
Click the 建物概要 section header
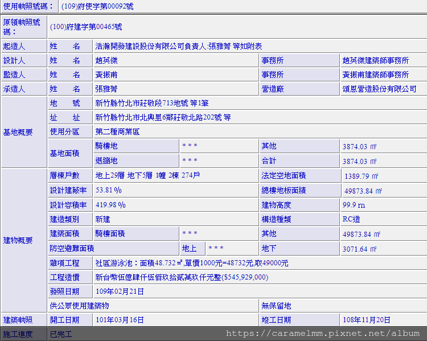tap(24, 240)
